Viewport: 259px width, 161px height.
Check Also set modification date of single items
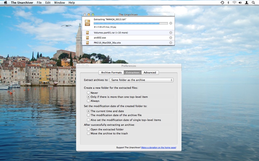point(88,120)
